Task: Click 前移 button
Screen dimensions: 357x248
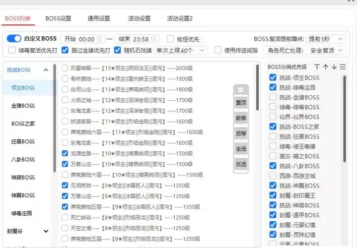Action: 241,118
